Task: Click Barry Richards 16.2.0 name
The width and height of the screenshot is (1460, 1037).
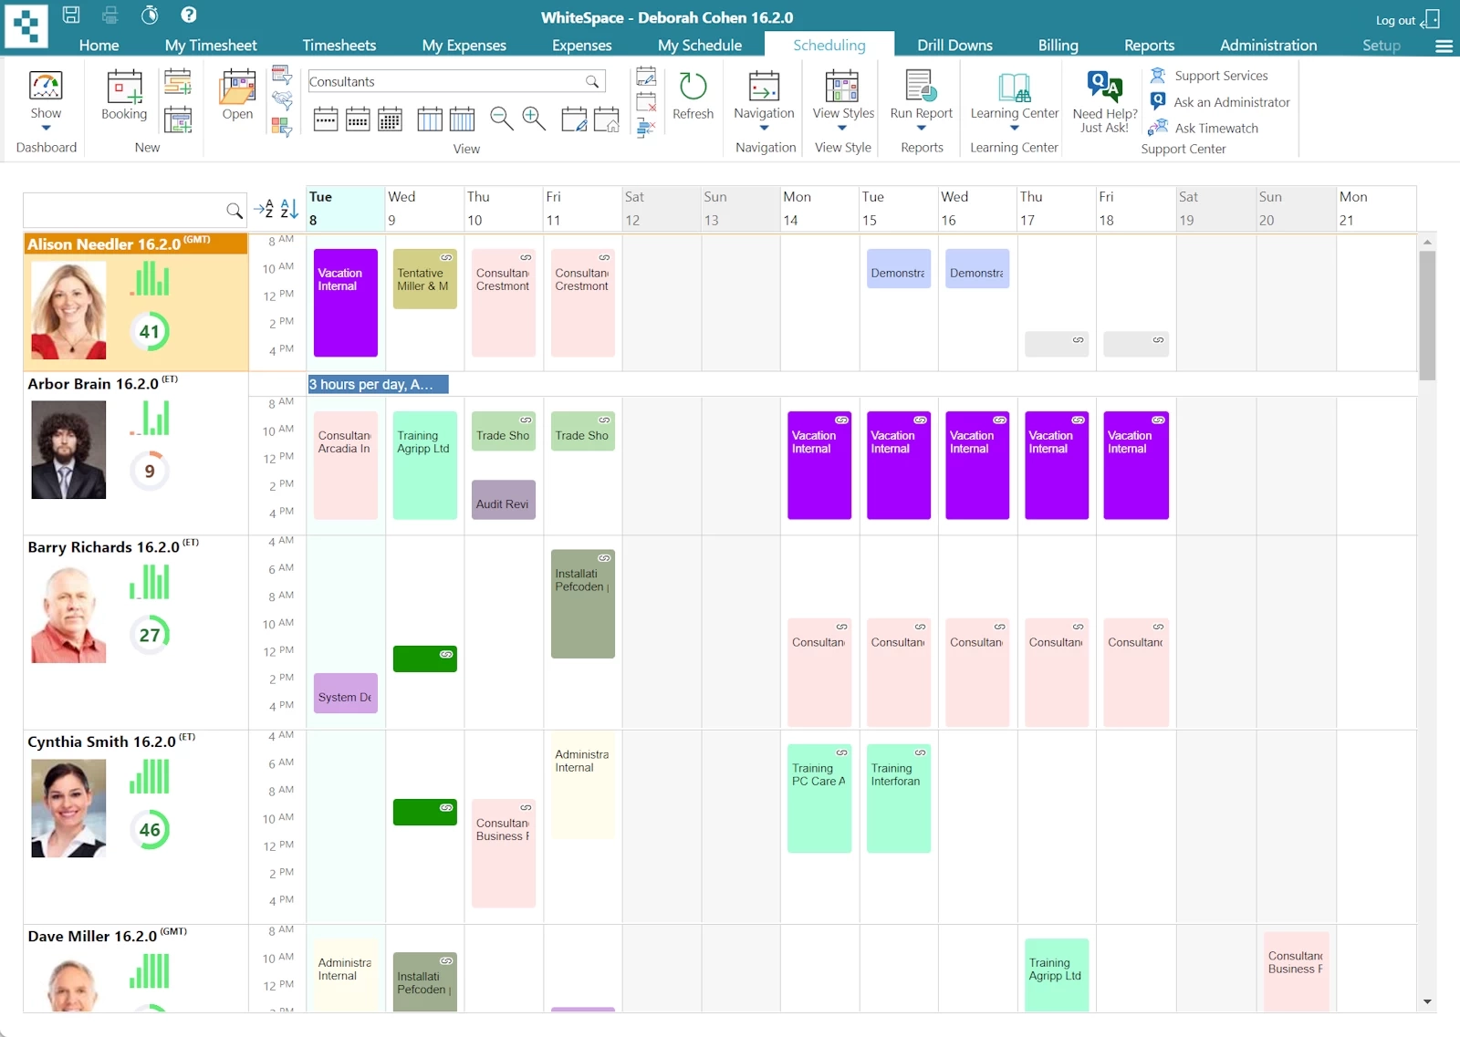Action: pyautogui.click(x=103, y=547)
